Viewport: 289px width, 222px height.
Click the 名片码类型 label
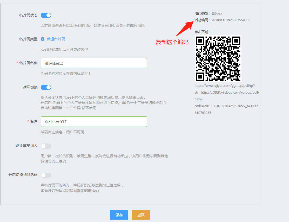click(28, 39)
